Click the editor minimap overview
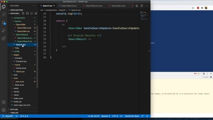 [x=144, y=16]
